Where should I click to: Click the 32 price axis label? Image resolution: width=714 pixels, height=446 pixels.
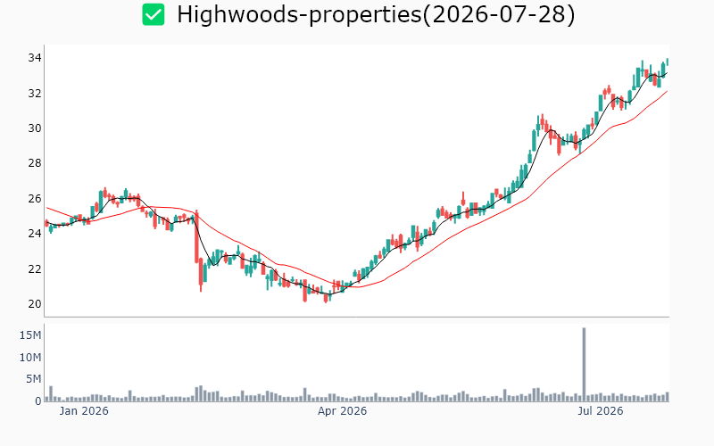(35, 94)
